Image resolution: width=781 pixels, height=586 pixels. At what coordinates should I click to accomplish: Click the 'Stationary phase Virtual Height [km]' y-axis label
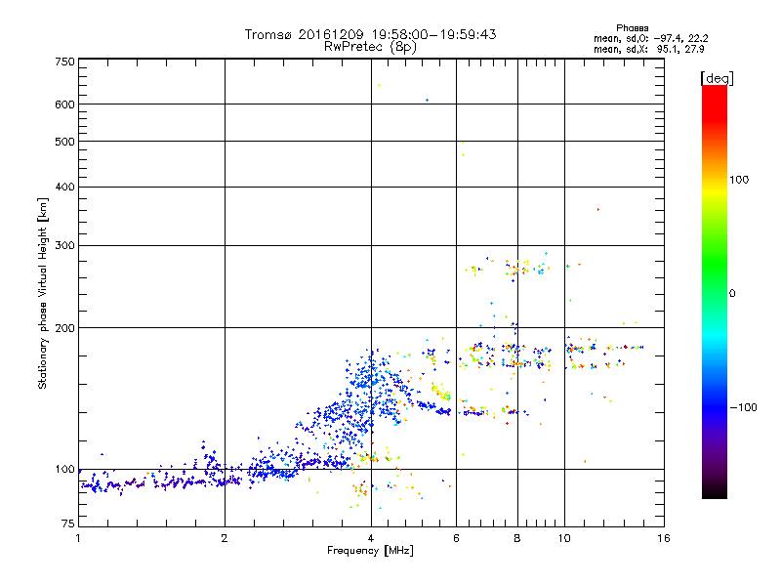(43, 293)
